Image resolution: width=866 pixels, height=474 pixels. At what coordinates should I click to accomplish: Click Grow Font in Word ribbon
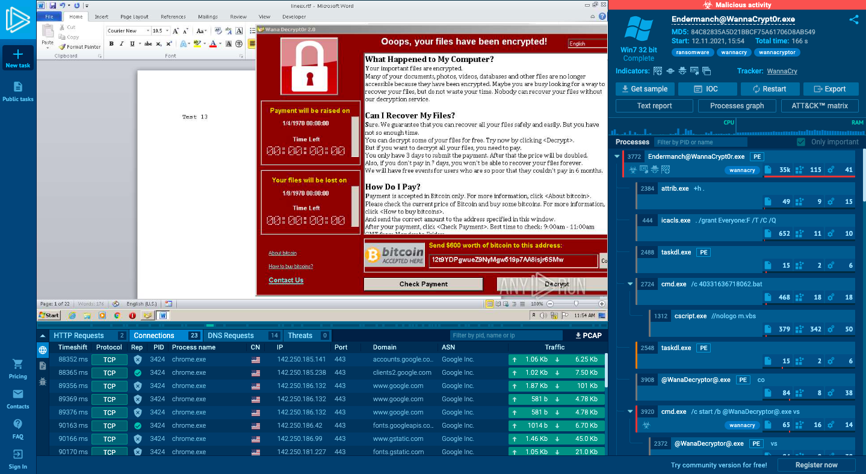(x=176, y=31)
